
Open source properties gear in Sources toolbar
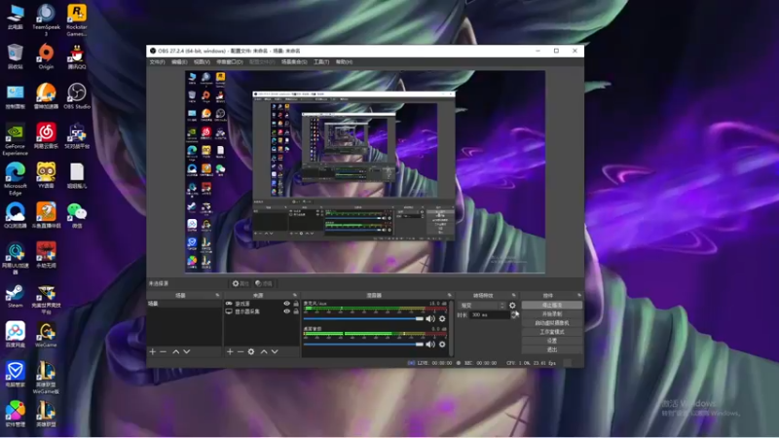tap(251, 351)
